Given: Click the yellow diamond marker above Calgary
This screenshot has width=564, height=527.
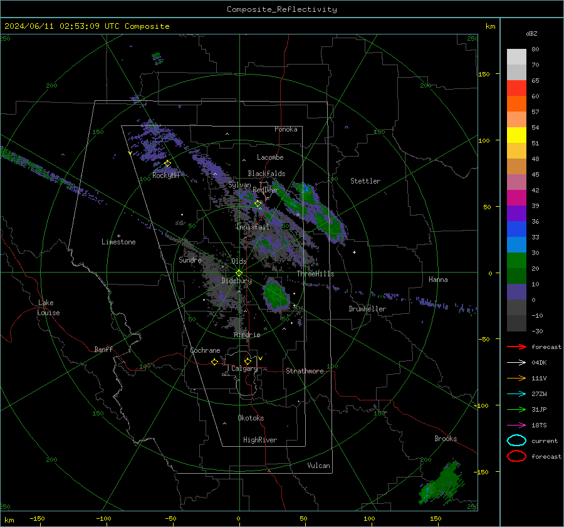Looking at the screenshot, I should (x=248, y=361).
